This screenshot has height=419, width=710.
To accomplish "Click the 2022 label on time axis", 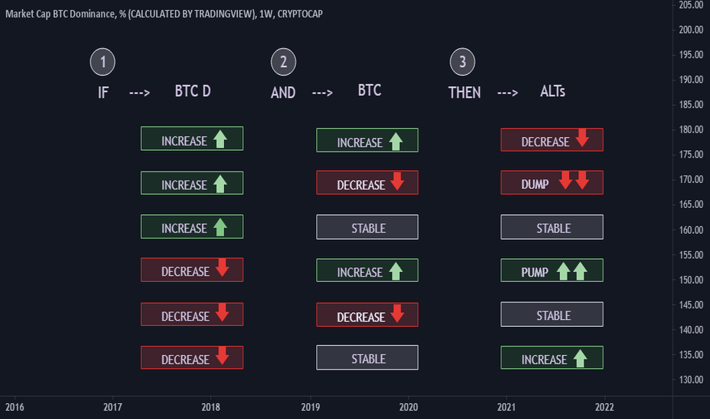I will point(606,406).
